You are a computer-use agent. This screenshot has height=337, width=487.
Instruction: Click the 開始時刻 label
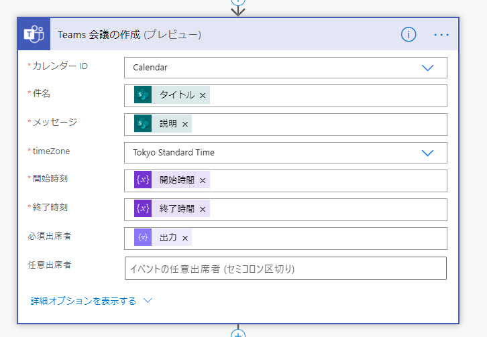click(x=50, y=178)
